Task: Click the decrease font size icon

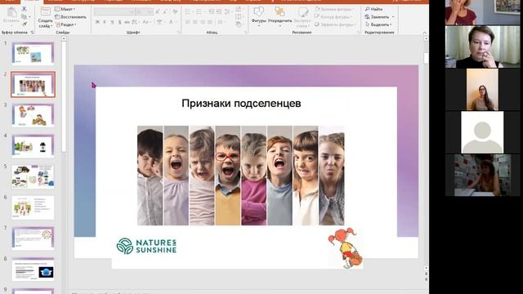Action: click(166, 11)
